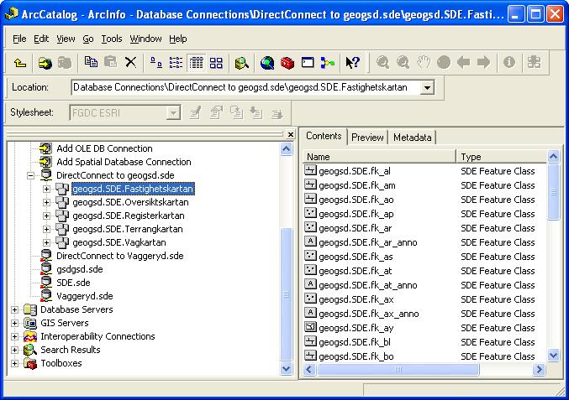The height and width of the screenshot is (400, 569).
Task: Click the Go Back to previous extent arrow
Action: coord(463,63)
